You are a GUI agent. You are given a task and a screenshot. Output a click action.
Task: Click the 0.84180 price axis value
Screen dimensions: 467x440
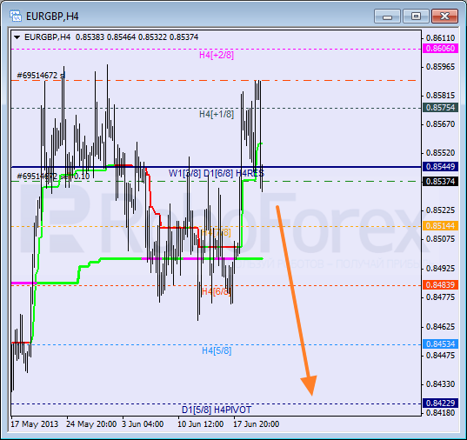click(441, 413)
